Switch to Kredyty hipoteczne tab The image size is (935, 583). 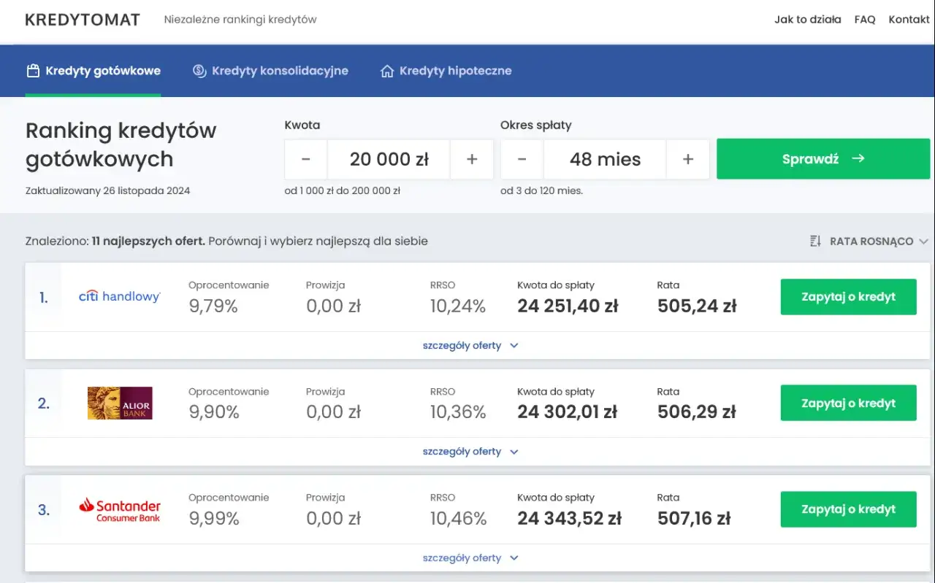coord(446,71)
